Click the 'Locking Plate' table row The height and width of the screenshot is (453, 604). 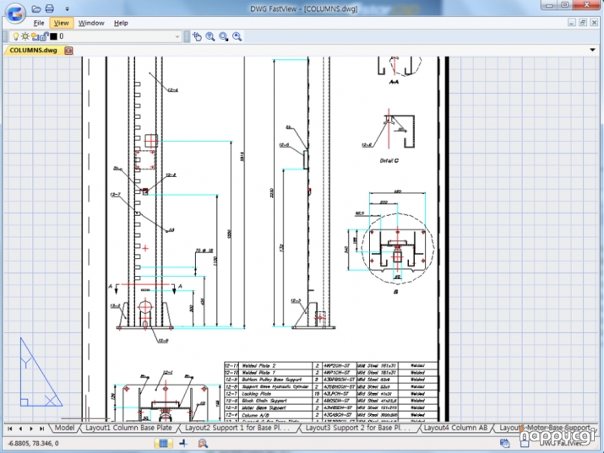tap(331, 394)
